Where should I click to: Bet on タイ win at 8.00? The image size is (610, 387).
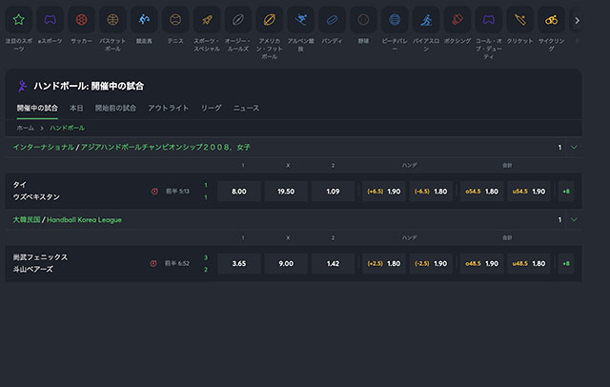pos(239,191)
